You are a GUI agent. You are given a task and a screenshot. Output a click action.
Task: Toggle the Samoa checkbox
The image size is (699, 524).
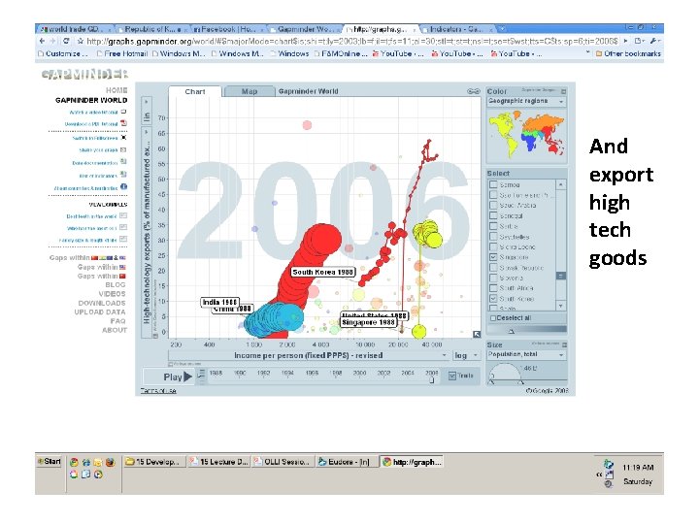coord(493,184)
